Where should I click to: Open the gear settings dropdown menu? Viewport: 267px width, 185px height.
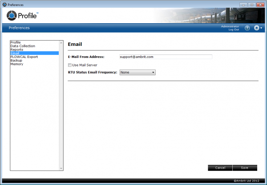click(x=258, y=28)
